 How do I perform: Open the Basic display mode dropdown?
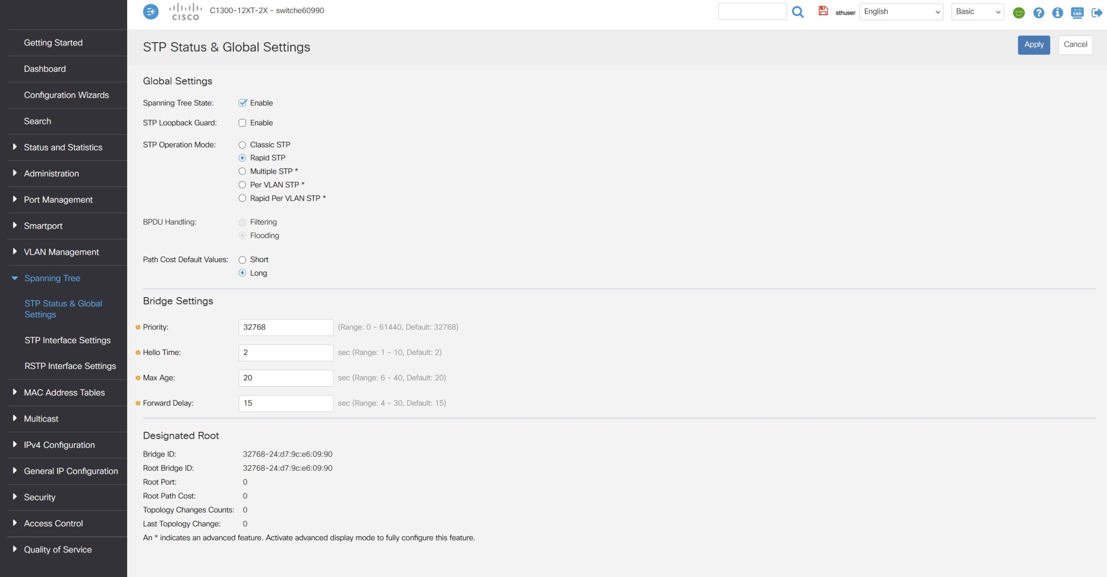(977, 12)
